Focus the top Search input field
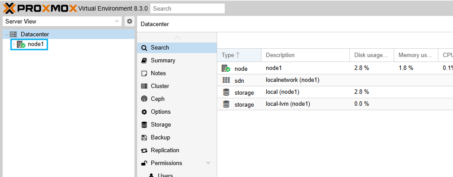Viewport: 453px width, 177px height. pyautogui.click(x=188, y=8)
